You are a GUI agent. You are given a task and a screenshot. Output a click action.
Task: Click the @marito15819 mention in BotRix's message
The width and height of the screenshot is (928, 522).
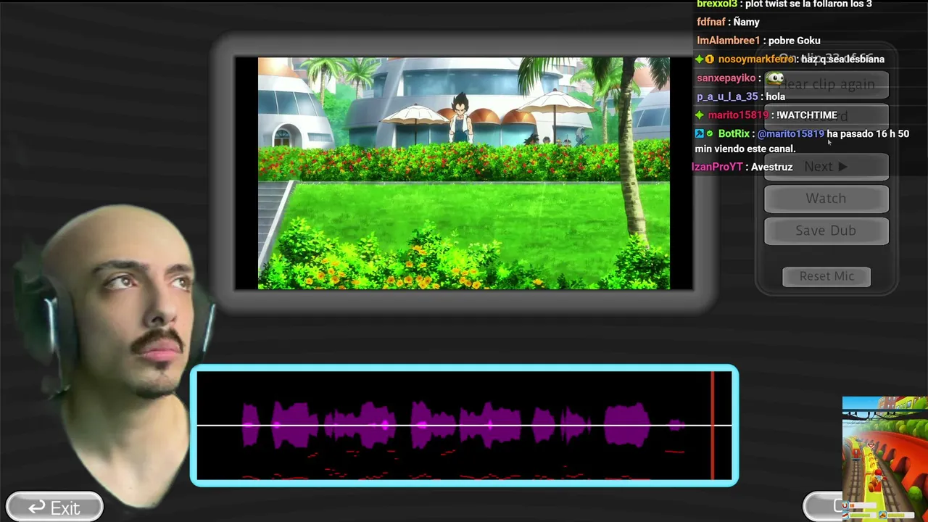tap(791, 134)
